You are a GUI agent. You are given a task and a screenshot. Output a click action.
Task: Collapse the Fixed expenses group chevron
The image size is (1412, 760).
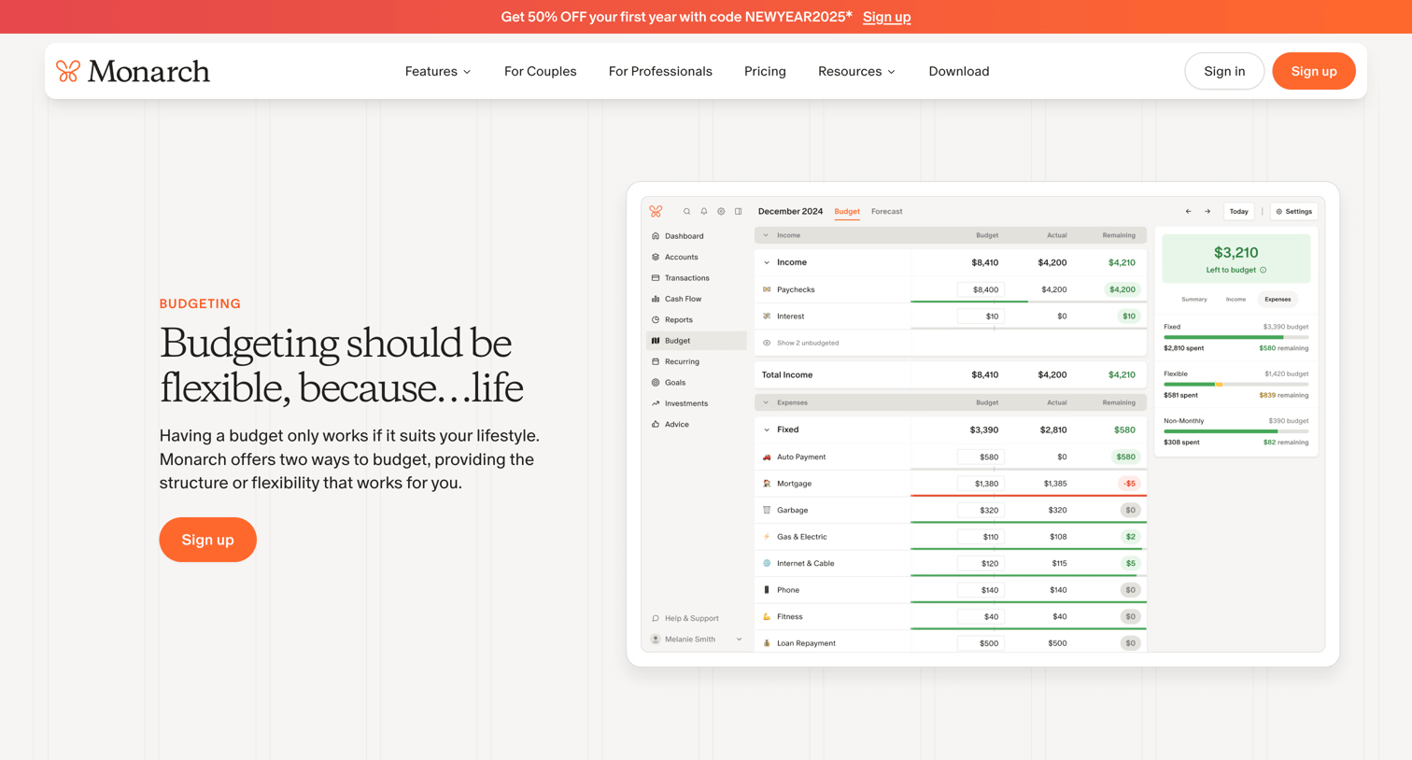pos(767,430)
